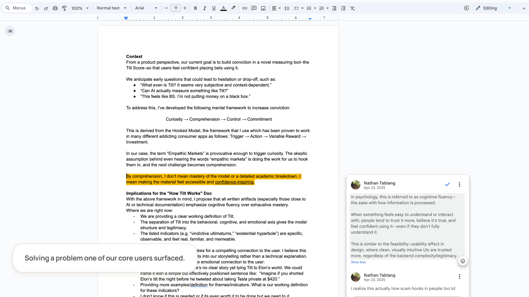Toggle italic formatting
This screenshot has height=297, width=529.
pos(204,8)
